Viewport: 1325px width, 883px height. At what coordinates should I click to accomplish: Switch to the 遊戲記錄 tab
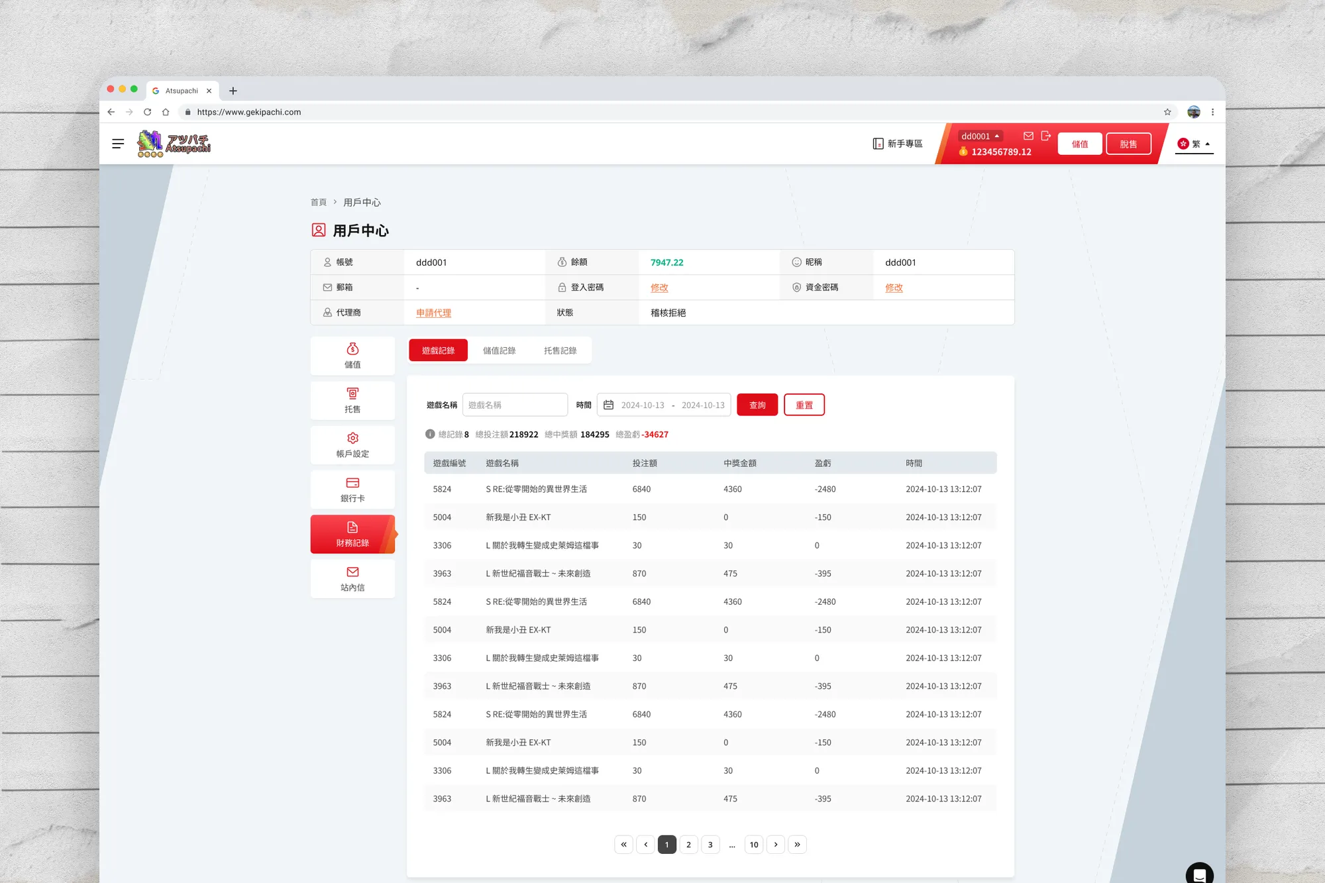tap(438, 350)
